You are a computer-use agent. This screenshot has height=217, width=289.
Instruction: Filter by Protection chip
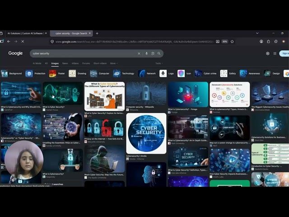35,73
